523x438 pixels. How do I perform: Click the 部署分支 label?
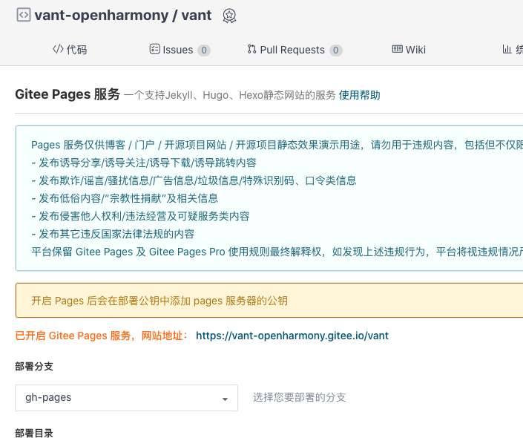[34, 367]
